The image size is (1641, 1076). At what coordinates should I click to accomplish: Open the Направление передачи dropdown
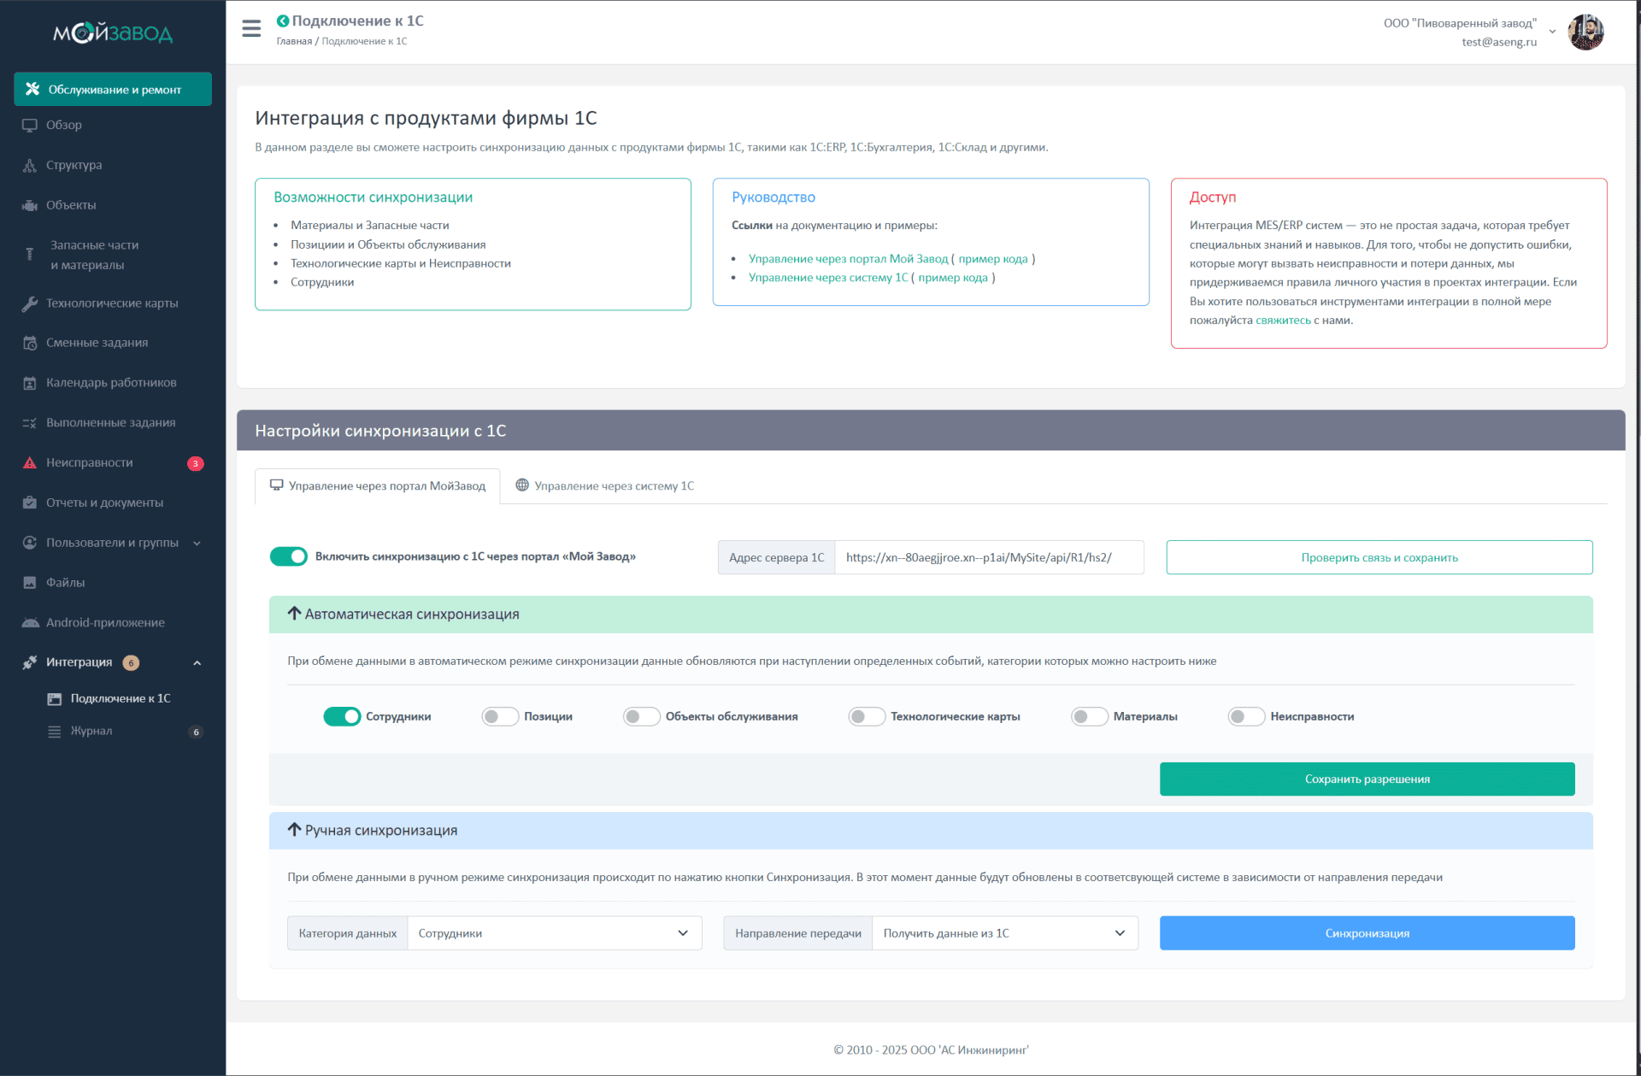point(1004,933)
